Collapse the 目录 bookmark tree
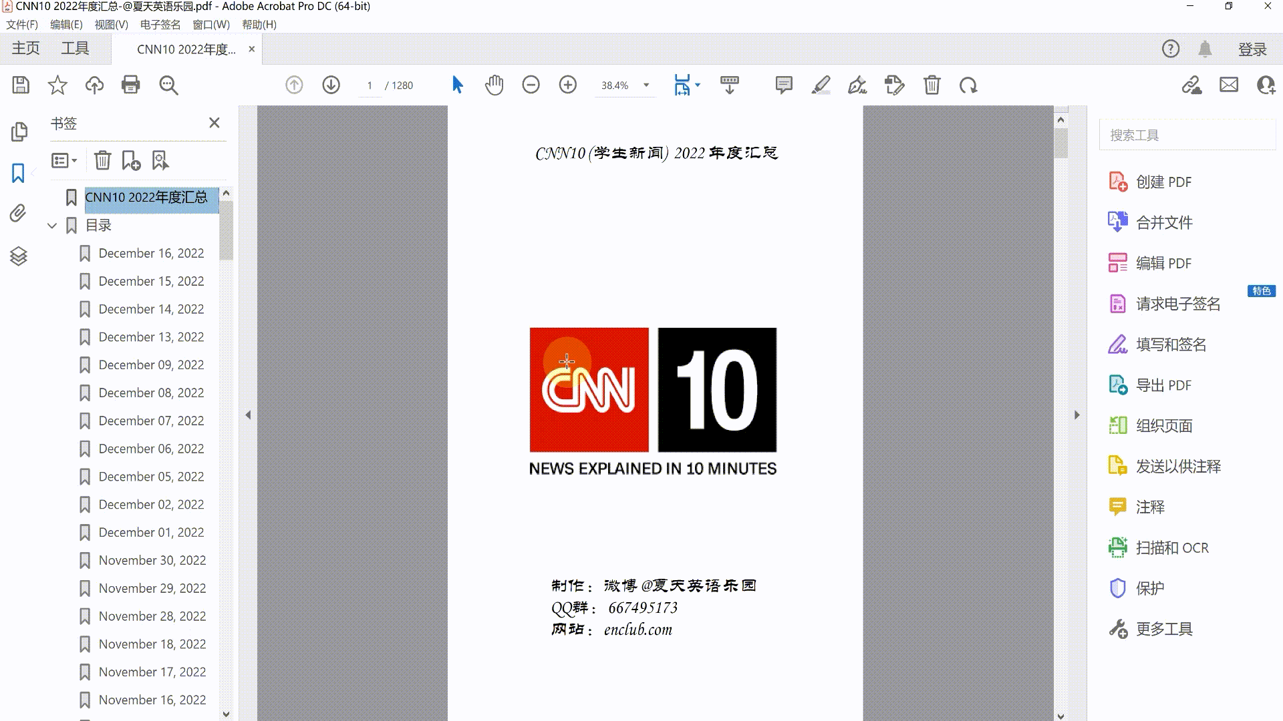 [52, 226]
